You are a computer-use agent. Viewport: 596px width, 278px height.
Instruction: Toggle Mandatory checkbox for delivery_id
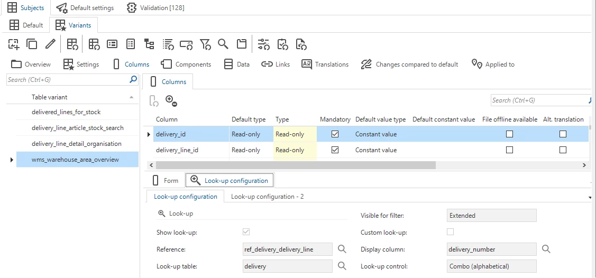(x=335, y=134)
